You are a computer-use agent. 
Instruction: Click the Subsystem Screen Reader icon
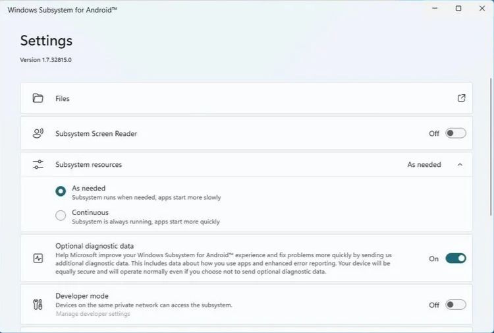(38, 133)
